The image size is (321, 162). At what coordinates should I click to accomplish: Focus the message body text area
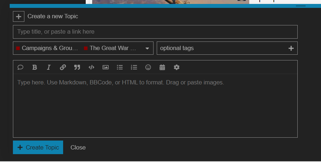point(155,105)
